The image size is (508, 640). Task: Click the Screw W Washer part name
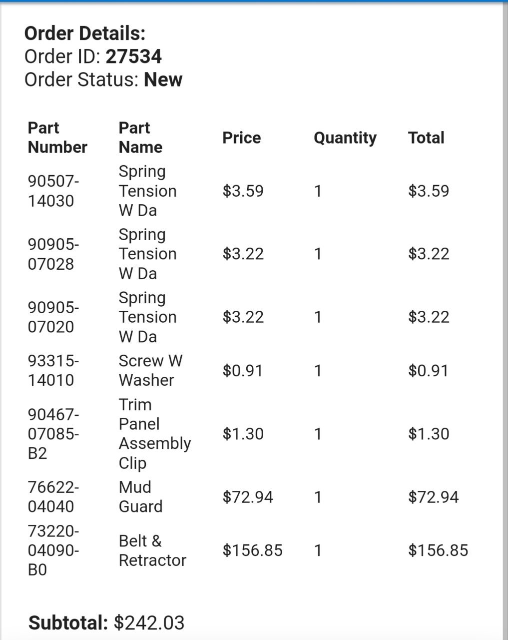pyautogui.click(x=150, y=371)
